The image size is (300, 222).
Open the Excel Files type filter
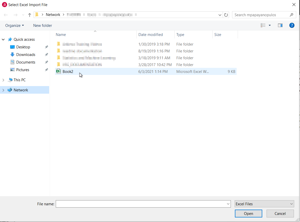[x=264, y=204]
